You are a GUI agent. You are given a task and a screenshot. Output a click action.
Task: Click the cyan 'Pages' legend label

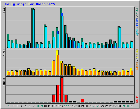(137, 33)
